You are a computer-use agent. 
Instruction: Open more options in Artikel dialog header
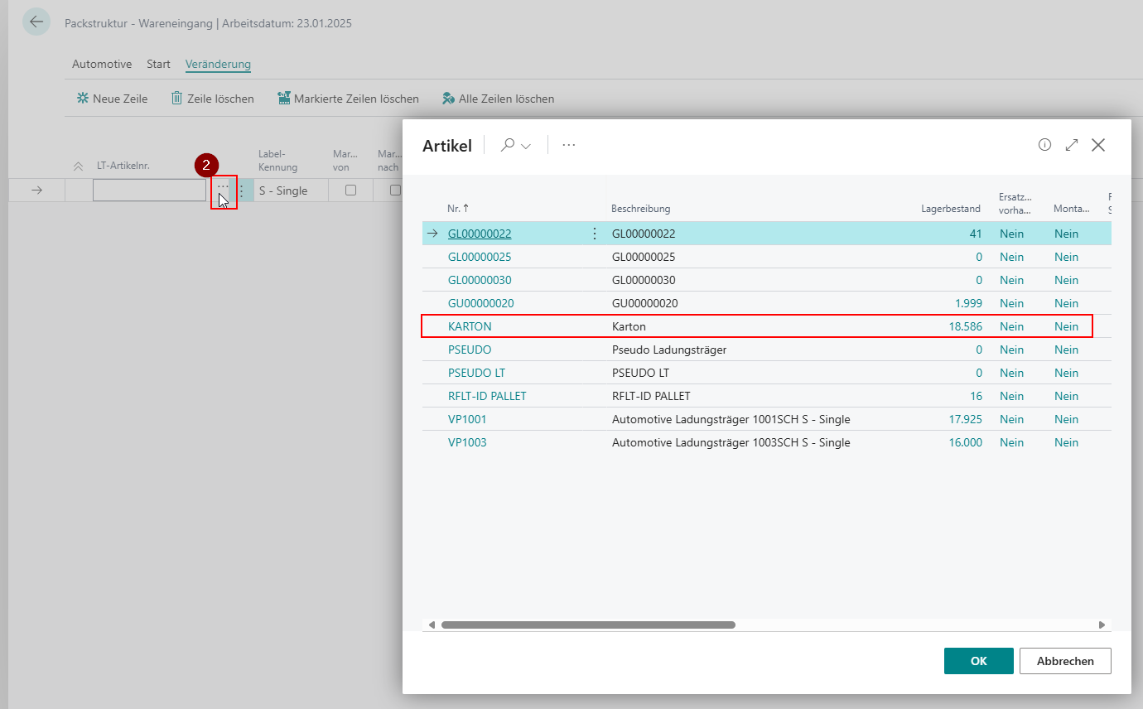(569, 145)
